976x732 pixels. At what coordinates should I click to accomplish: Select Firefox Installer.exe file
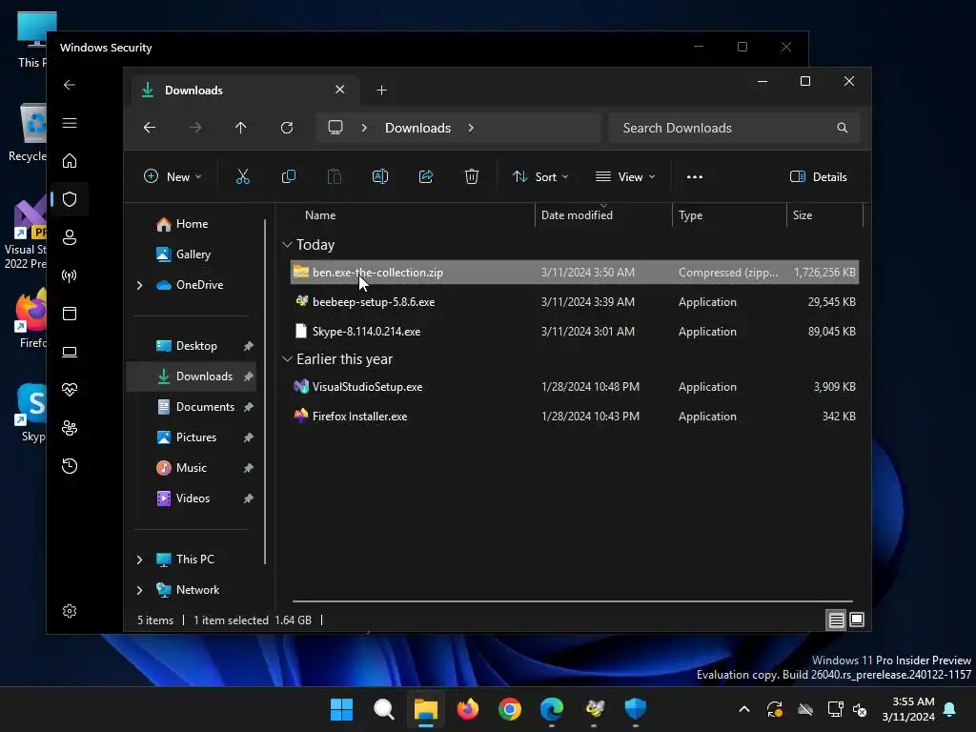pos(574,417)
